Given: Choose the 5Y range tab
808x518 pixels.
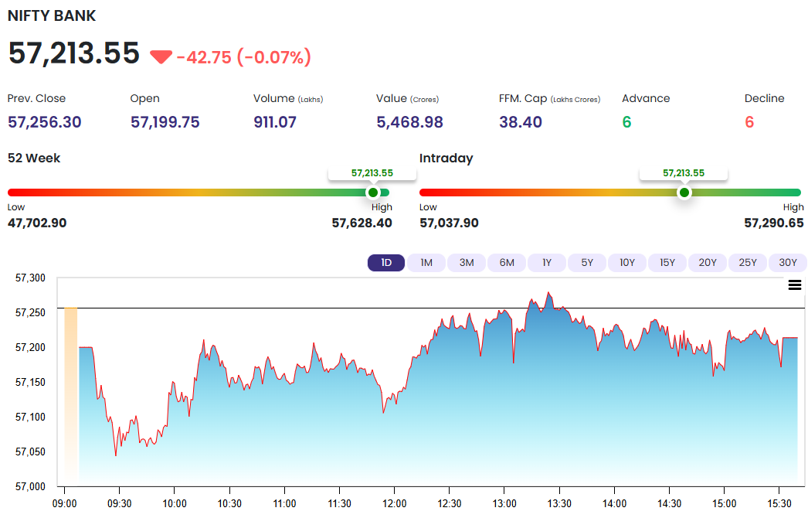Looking at the screenshot, I should point(587,263).
